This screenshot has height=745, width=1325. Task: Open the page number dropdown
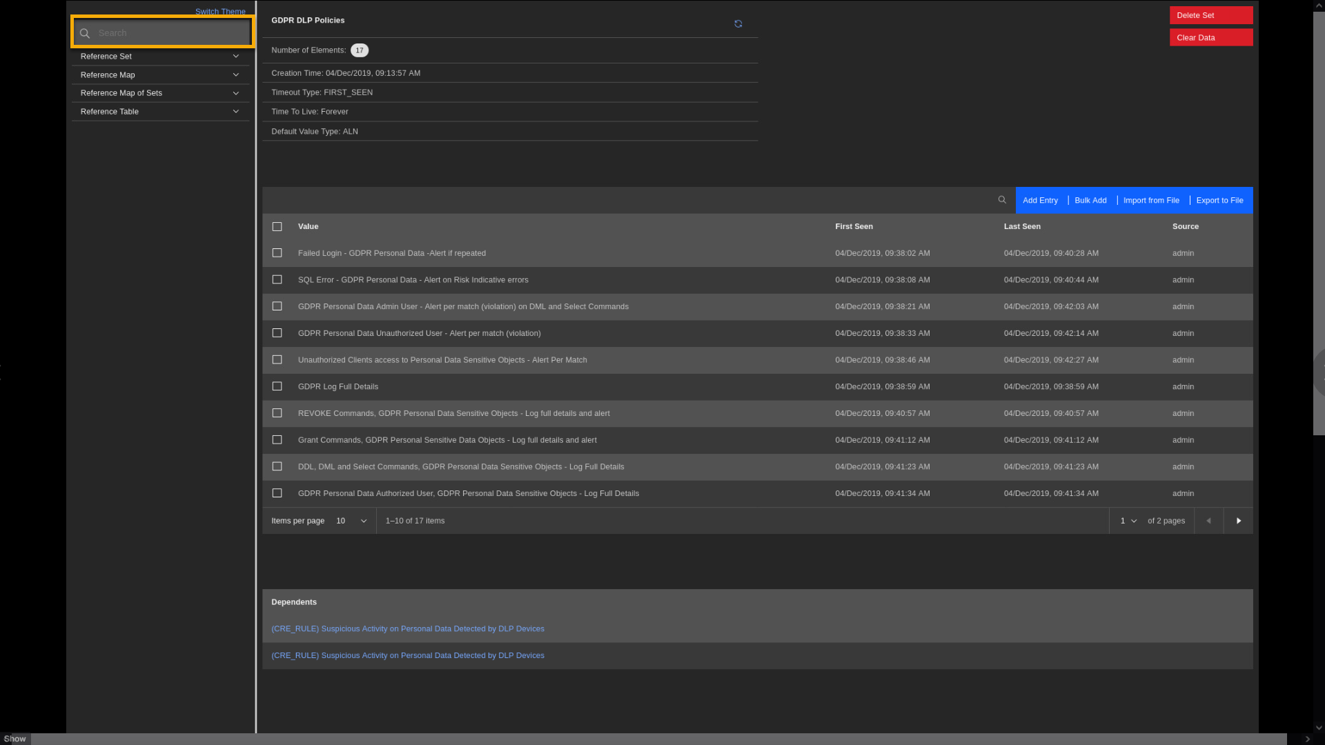pos(1128,521)
